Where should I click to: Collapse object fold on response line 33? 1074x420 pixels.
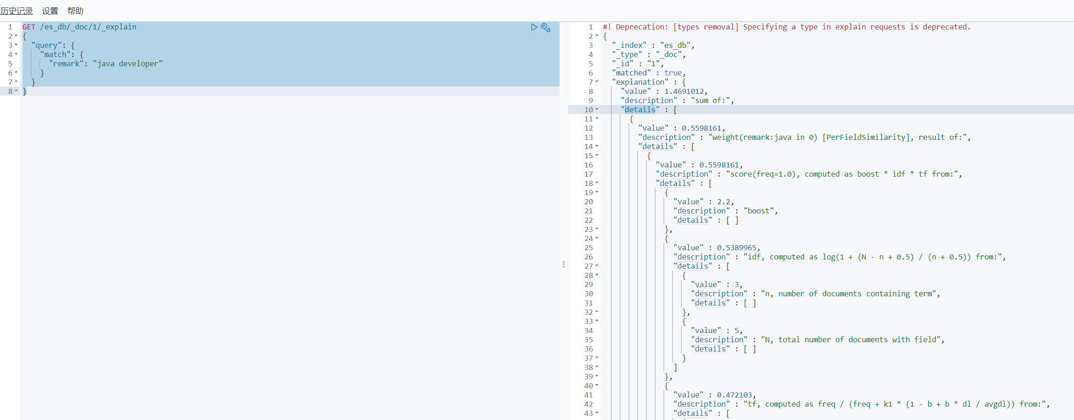pos(597,321)
